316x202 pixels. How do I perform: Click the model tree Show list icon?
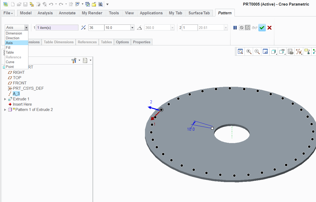coord(85,61)
